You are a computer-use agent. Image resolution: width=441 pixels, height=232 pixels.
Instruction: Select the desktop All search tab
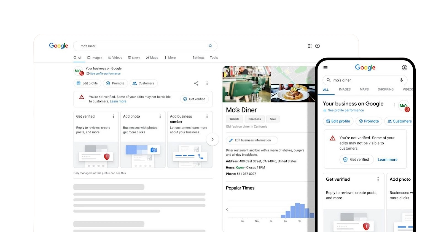[77, 58]
